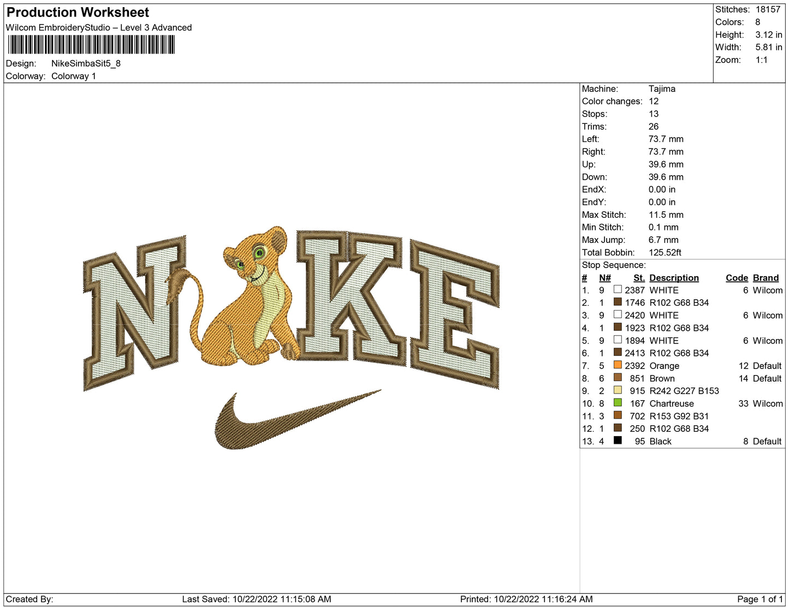Click the "Chartreuse" description in stop 10
The width and height of the screenshot is (789, 607).
click(672, 403)
